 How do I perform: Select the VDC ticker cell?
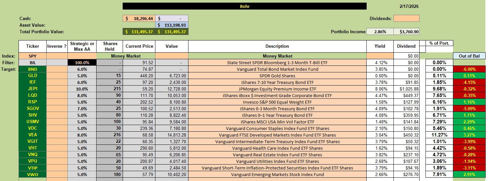(x=32, y=128)
